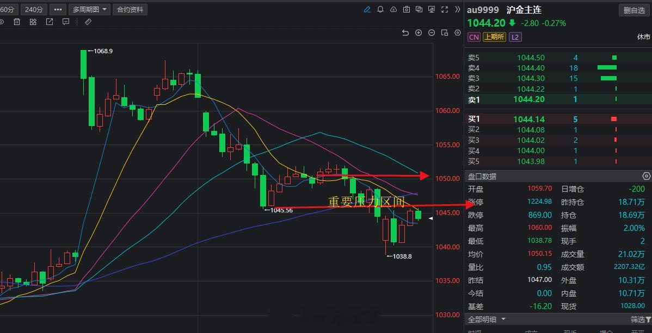652x333 pixels.
Task: Click the 最低 value 1038.78
Action: tap(540, 241)
